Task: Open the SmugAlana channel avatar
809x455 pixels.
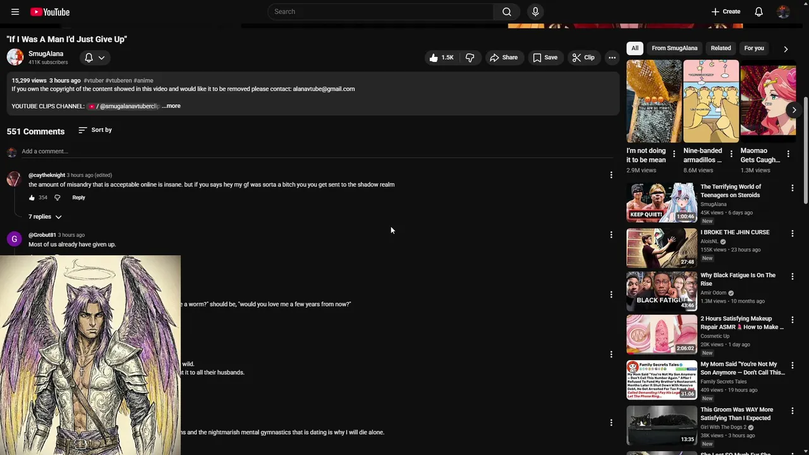Action: [x=15, y=58]
